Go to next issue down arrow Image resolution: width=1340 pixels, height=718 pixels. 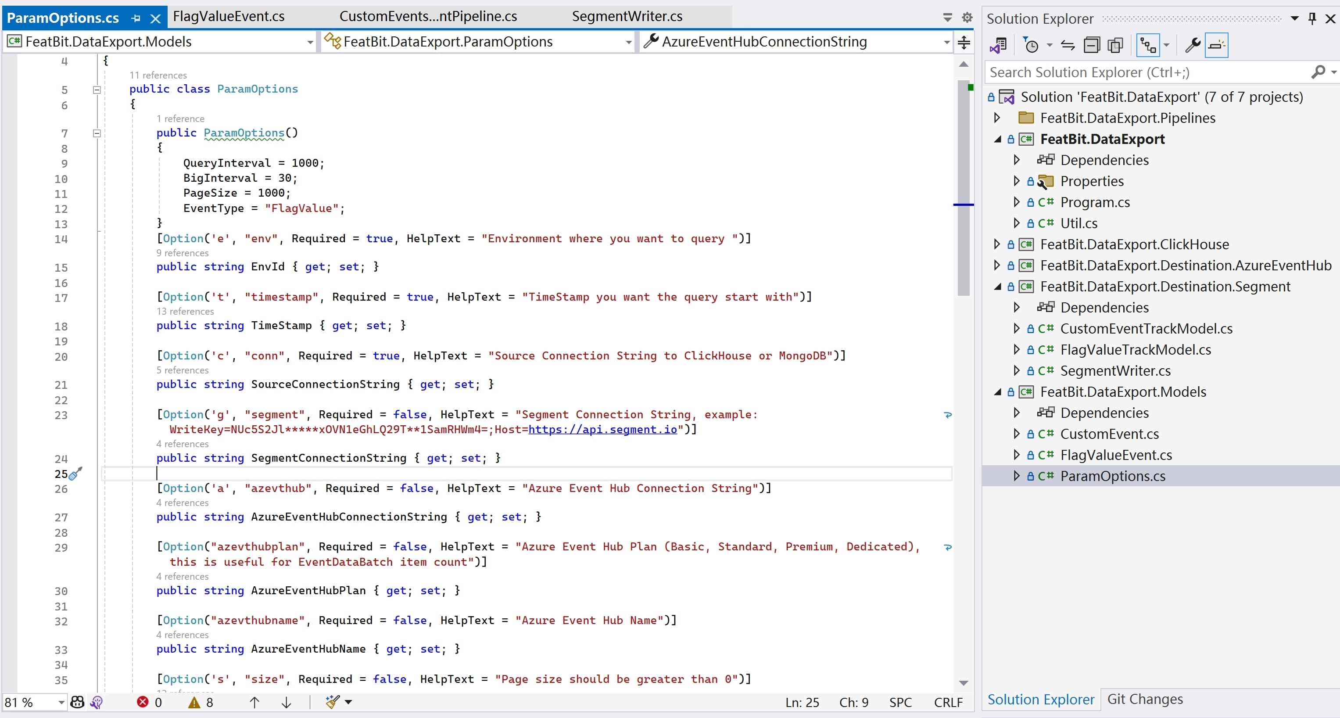click(x=286, y=702)
